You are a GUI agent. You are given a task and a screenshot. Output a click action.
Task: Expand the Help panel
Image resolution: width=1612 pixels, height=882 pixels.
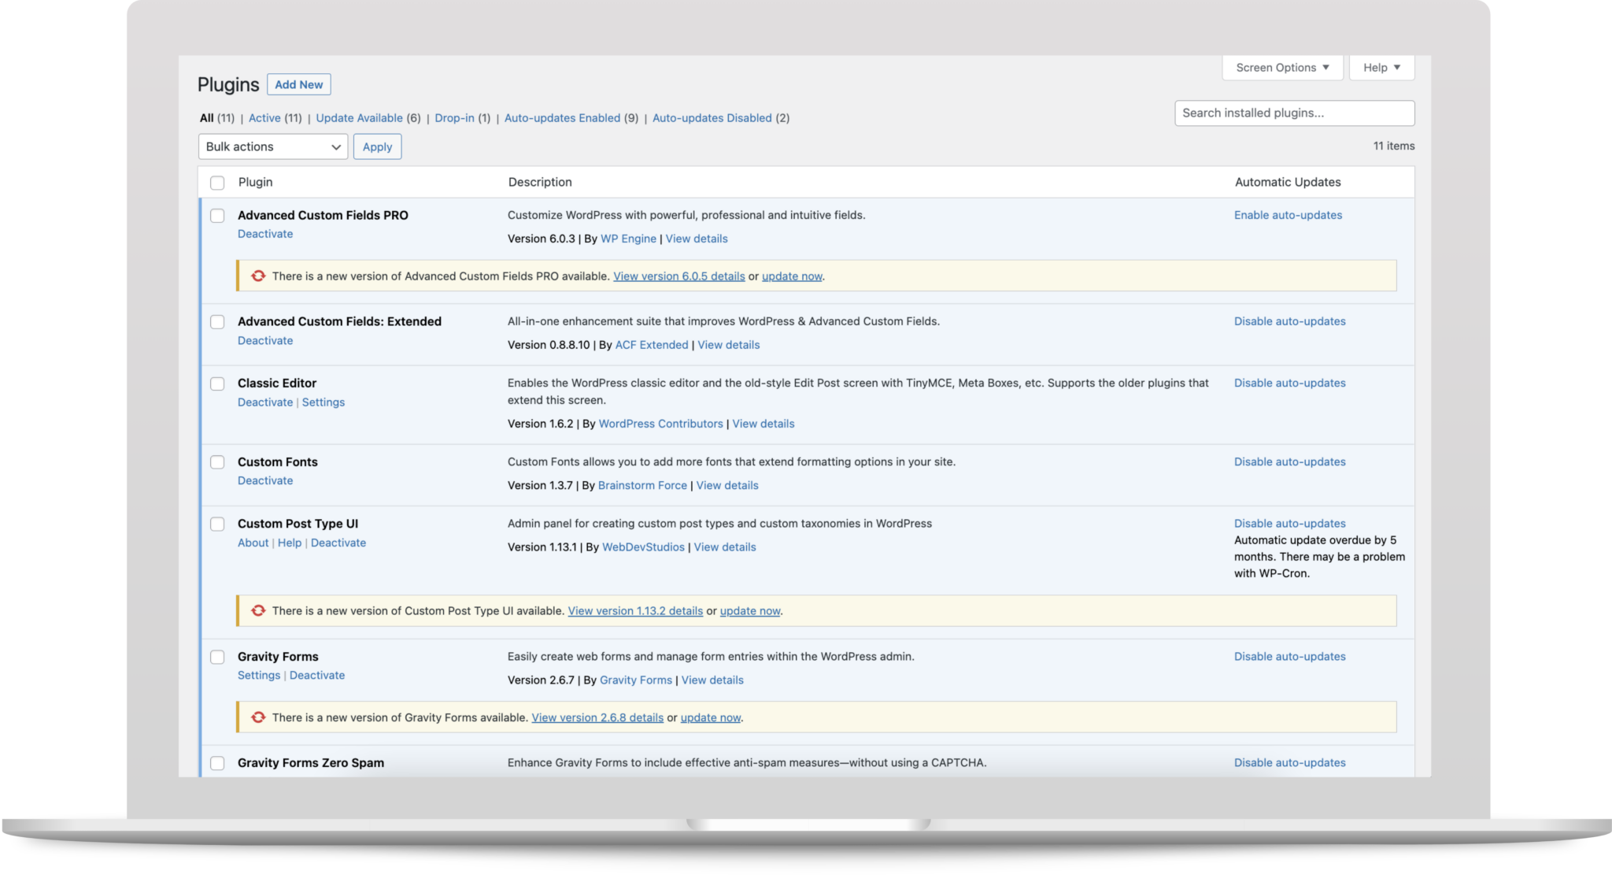click(x=1381, y=68)
